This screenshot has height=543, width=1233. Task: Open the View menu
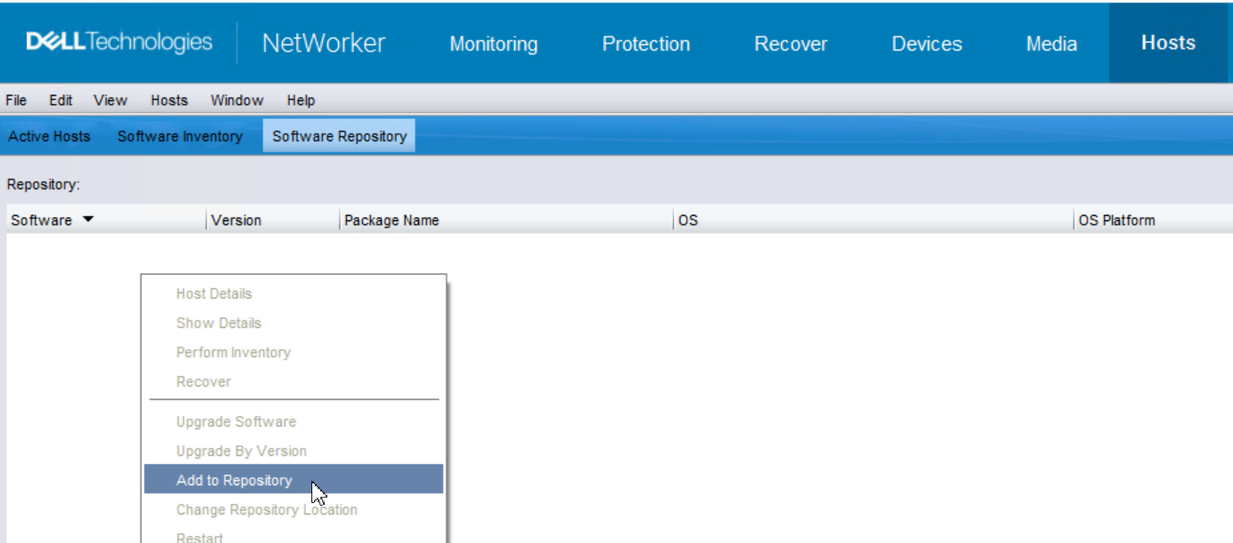pyautogui.click(x=110, y=100)
